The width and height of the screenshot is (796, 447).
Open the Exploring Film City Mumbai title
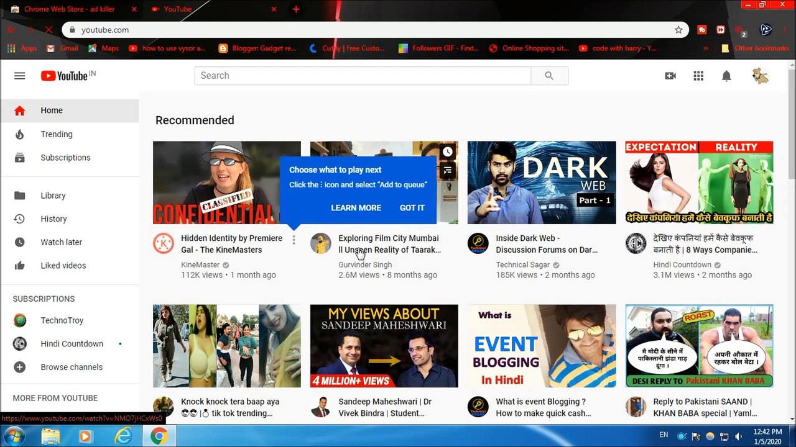pos(389,244)
